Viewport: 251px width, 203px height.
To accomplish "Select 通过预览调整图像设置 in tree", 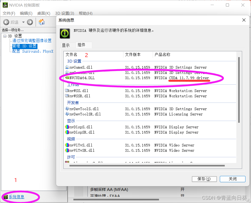I will point(32,41).
